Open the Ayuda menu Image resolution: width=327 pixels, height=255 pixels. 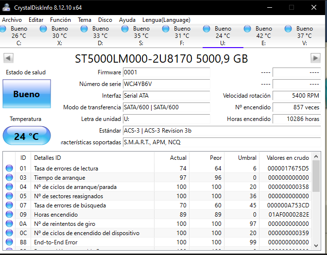click(x=127, y=20)
